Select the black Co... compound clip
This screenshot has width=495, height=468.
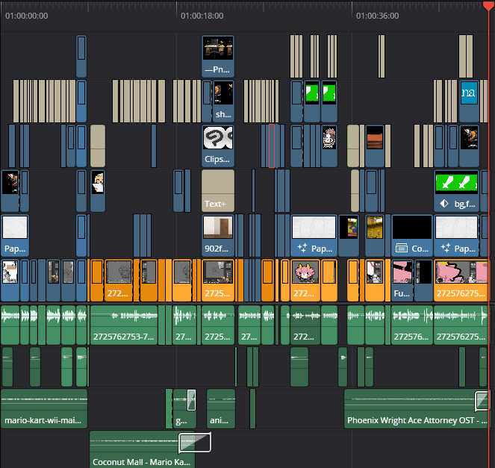point(412,235)
